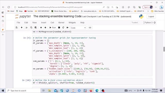165x93 pixels.
Task: Click the browser address bar URL
Action: pyautogui.click(x=50, y=7)
